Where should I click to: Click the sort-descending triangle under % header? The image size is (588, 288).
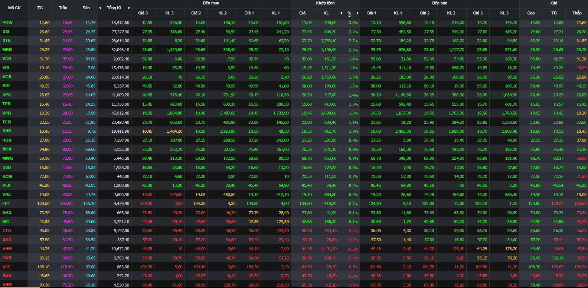(349, 16)
